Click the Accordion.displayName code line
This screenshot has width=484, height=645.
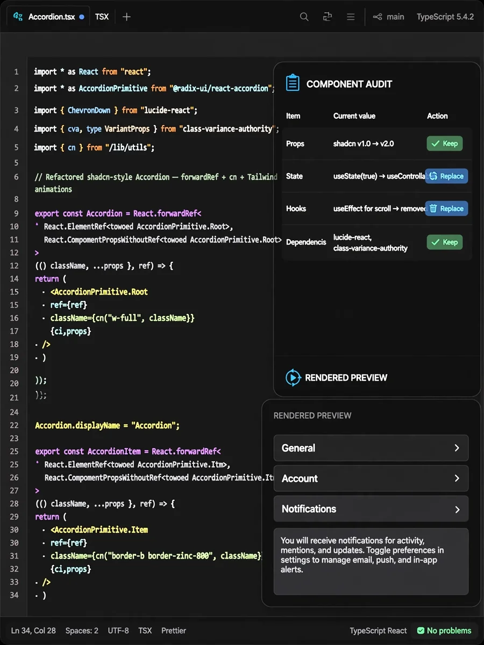pos(107,425)
